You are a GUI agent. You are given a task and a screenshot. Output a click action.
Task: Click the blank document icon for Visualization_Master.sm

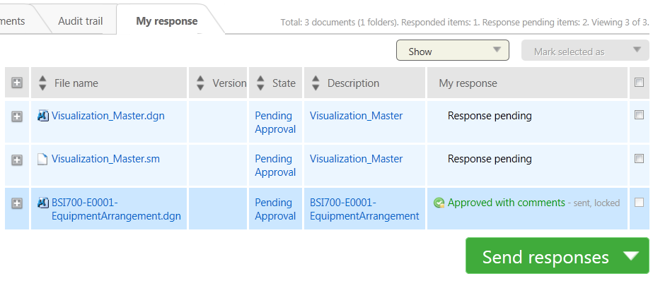point(42,159)
